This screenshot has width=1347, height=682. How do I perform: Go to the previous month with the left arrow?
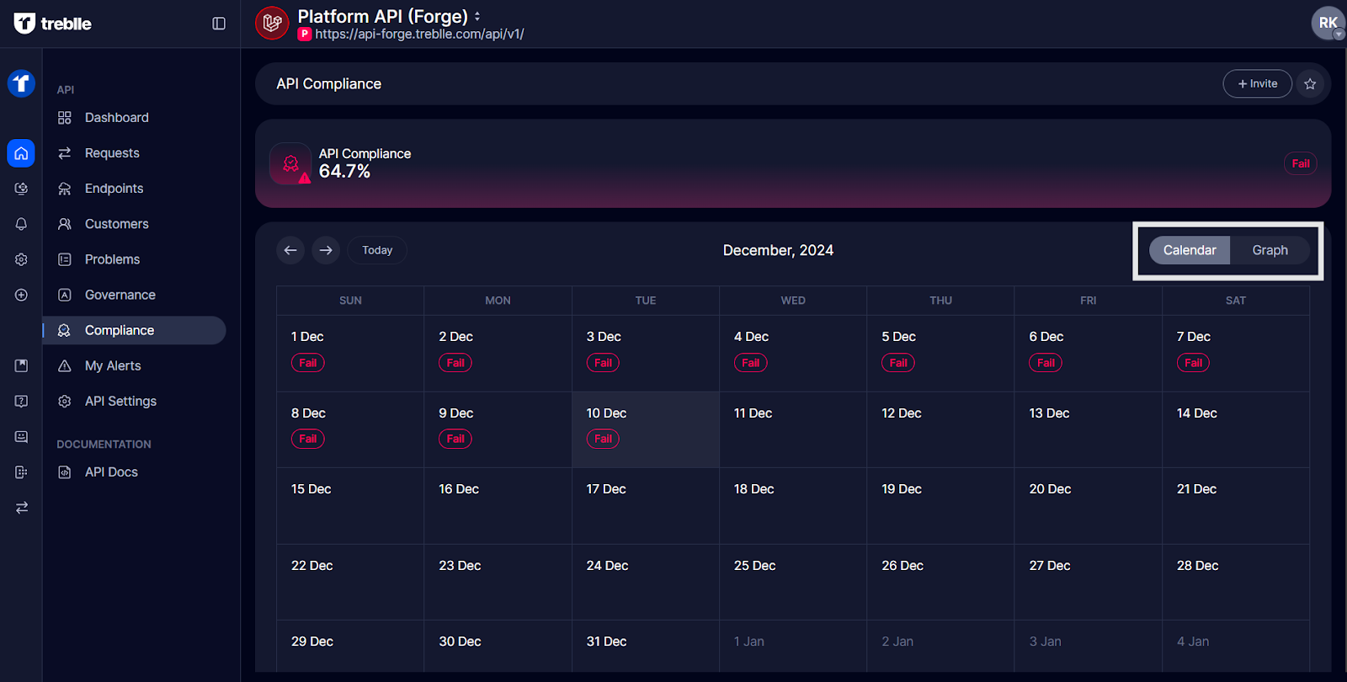click(290, 250)
